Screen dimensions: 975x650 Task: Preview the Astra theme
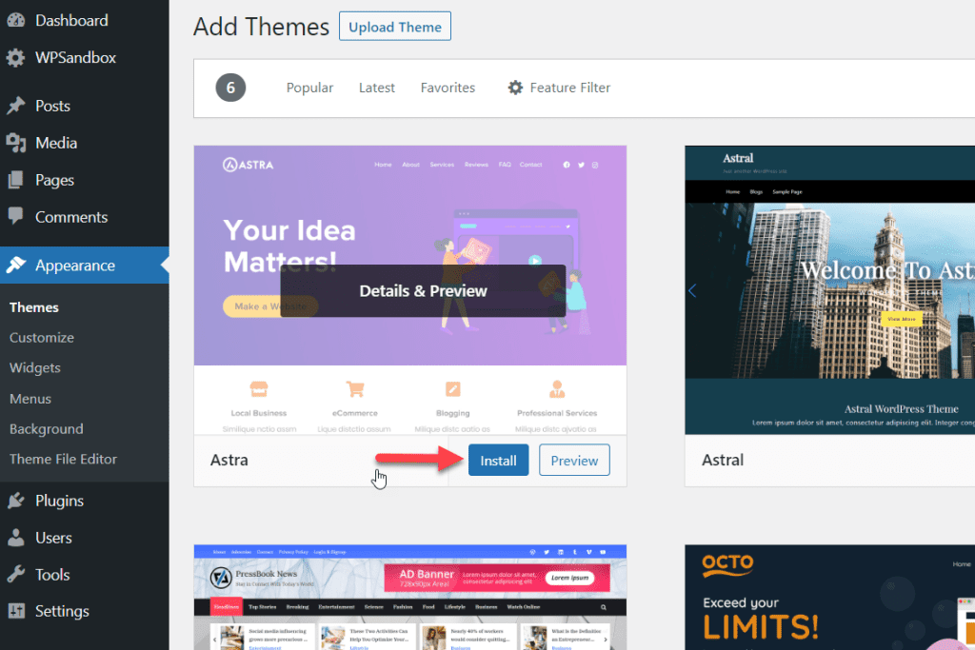coord(574,461)
